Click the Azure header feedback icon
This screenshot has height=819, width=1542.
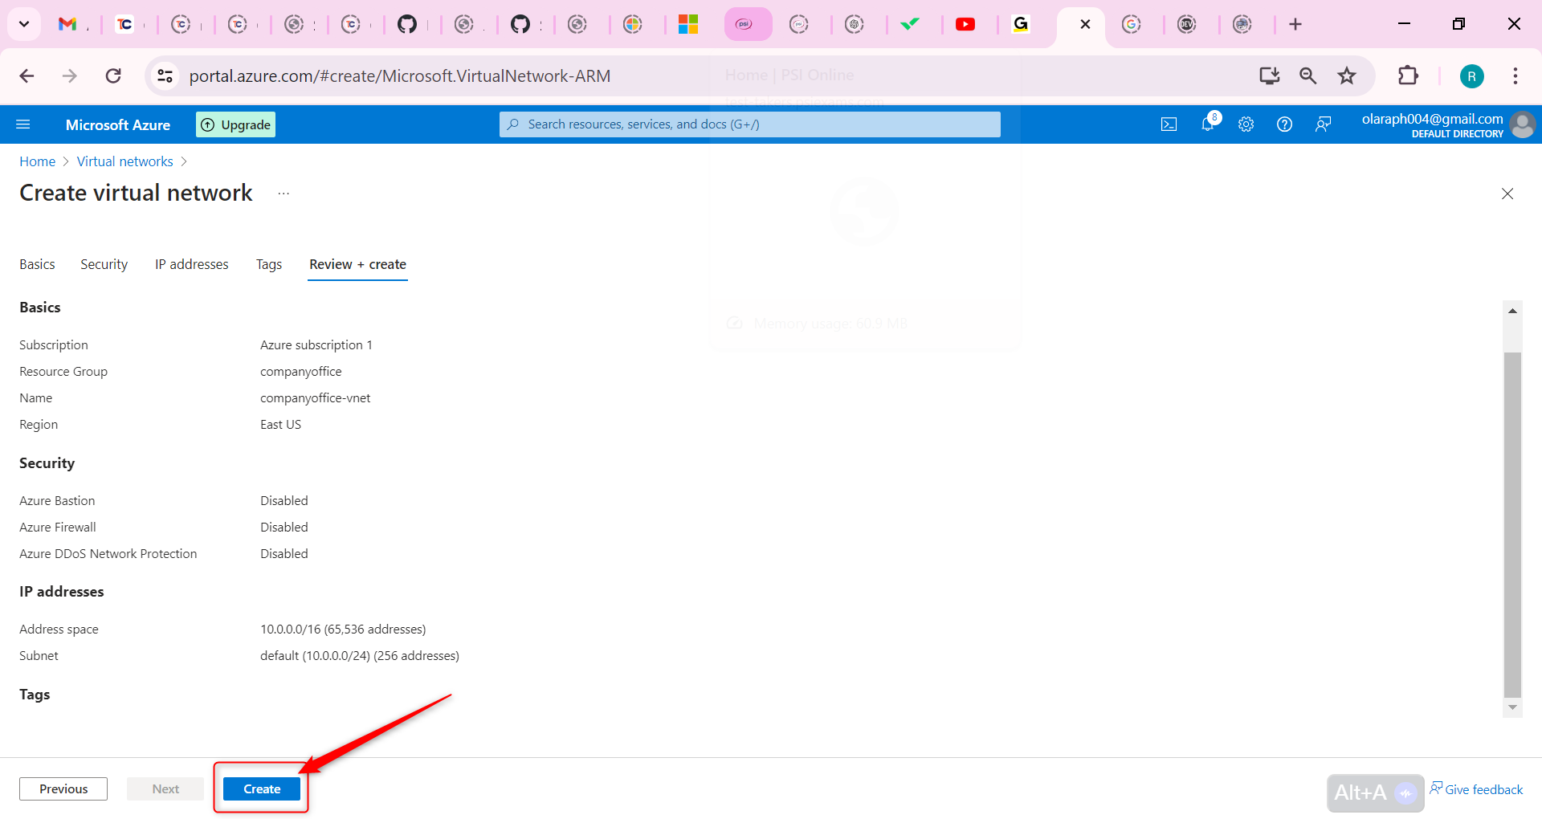pyautogui.click(x=1323, y=124)
